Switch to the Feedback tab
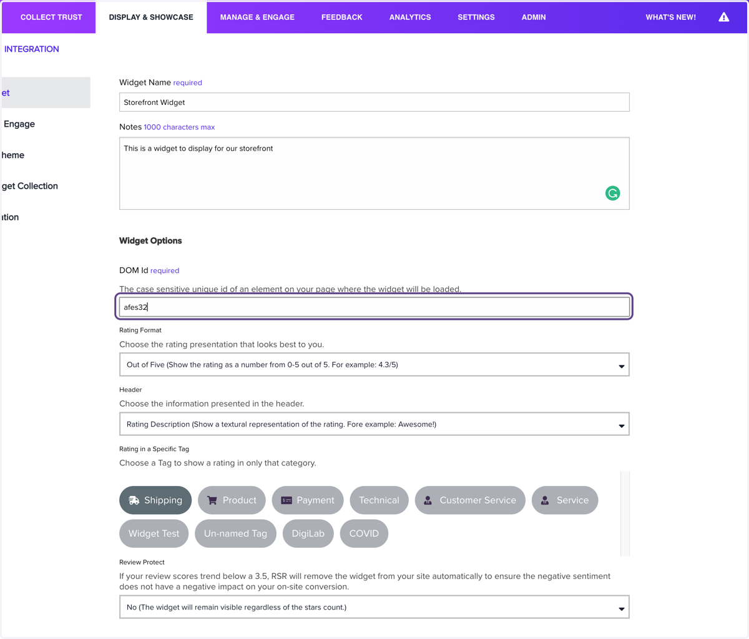The height and width of the screenshot is (639, 749). pyautogui.click(x=341, y=17)
